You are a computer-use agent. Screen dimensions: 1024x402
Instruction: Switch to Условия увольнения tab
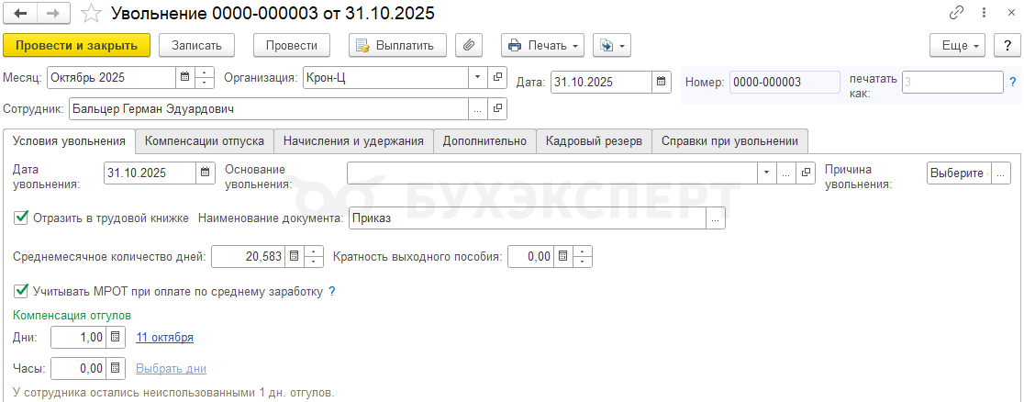[69, 141]
